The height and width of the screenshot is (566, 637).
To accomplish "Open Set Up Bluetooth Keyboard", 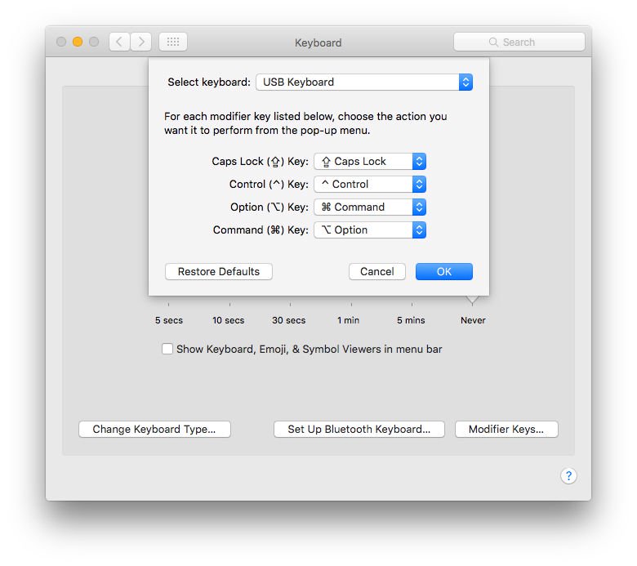I will pos(359,430).
